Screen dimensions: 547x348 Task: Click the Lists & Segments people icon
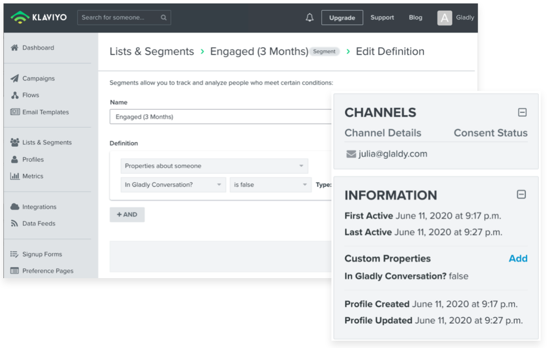pos(15,142)
